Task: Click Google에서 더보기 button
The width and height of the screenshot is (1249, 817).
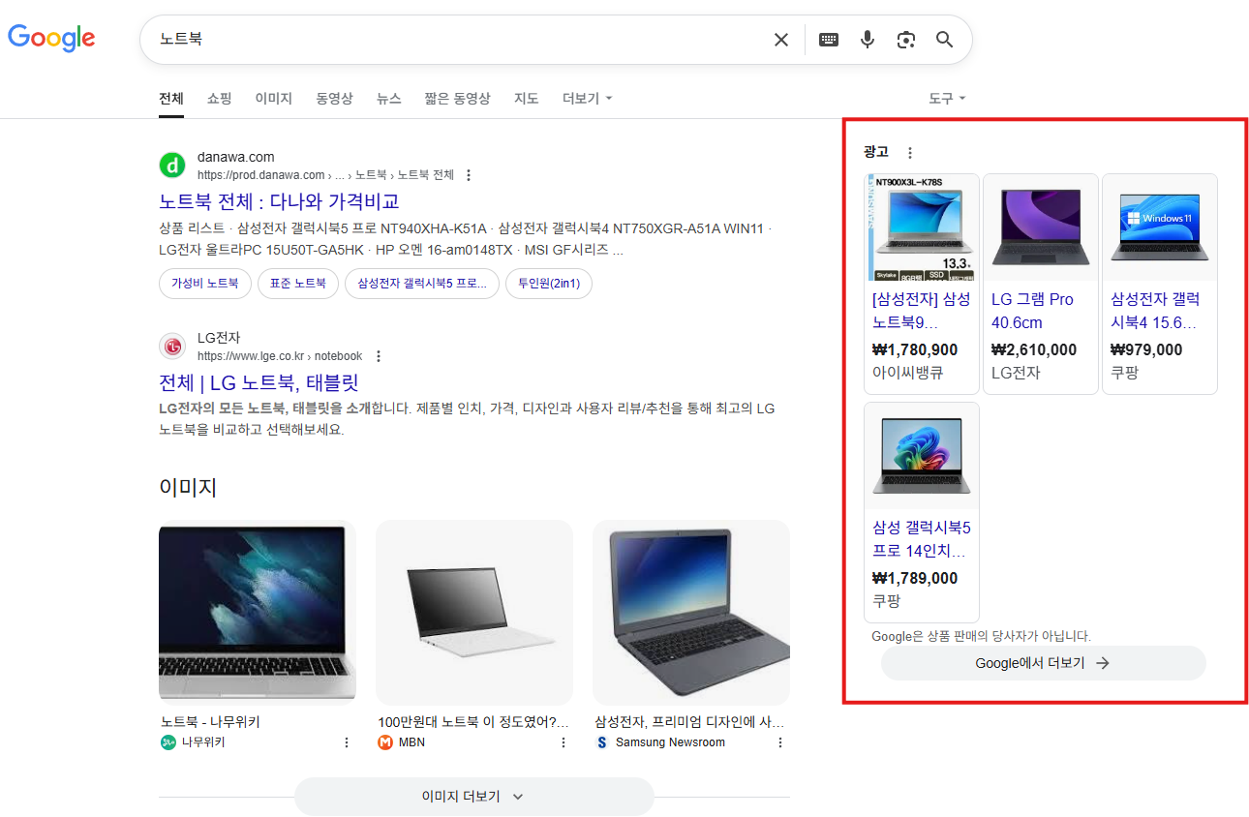Action: point(1044,663)
